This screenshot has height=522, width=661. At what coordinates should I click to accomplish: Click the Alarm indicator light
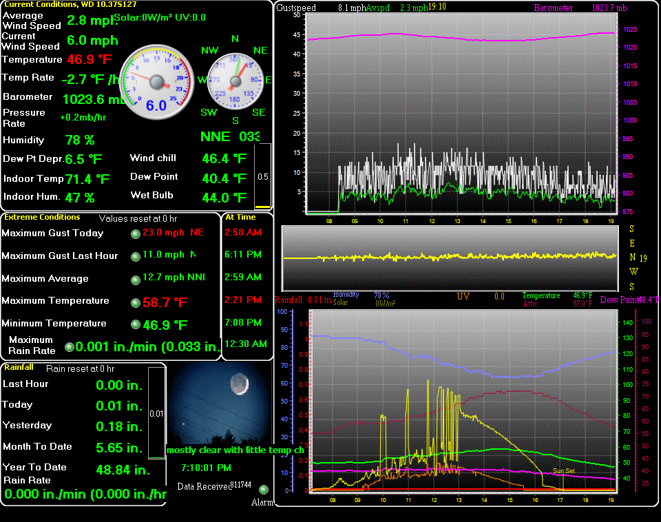click(263, 490)
